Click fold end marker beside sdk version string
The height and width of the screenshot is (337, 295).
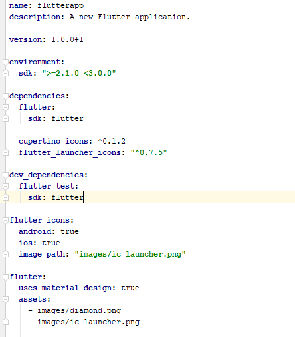pos(5,73)
